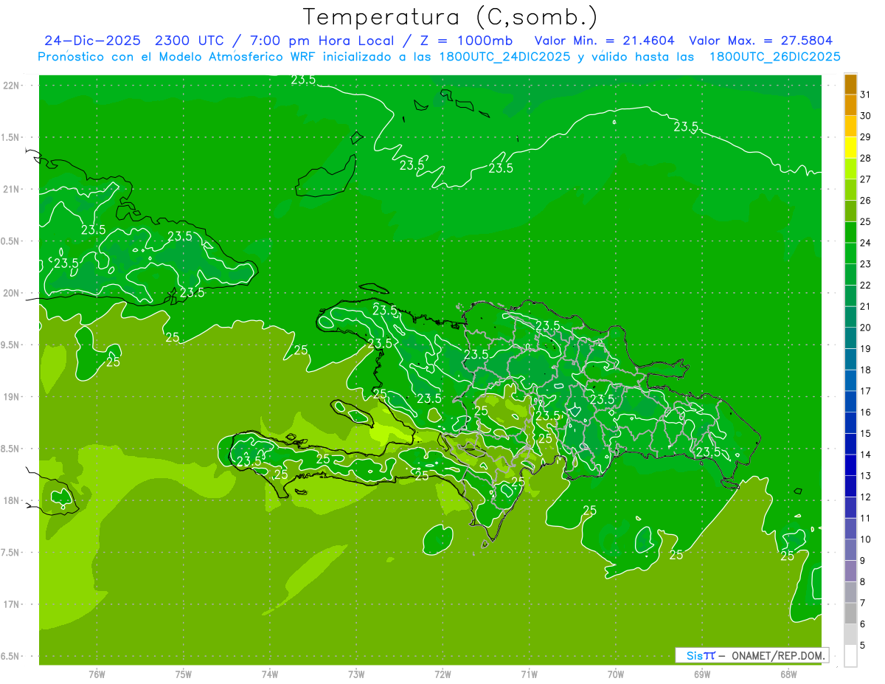Click colorbar scale label '31'
885x684 pixels.
click(866, 94)
